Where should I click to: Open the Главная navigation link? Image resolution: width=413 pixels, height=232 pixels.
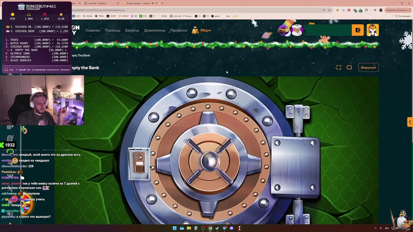pyautogui.click(x=93, y=30)
